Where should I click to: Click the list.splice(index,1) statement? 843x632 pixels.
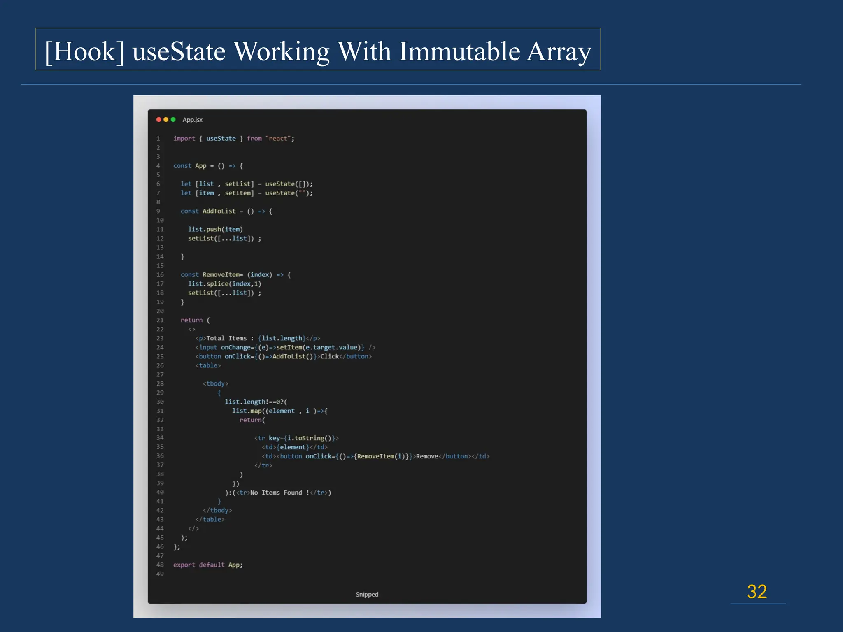pos(224,284)
